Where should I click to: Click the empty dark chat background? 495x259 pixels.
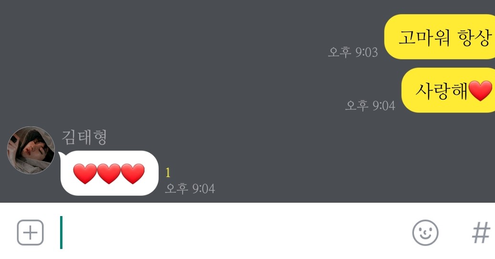point(189,79)
